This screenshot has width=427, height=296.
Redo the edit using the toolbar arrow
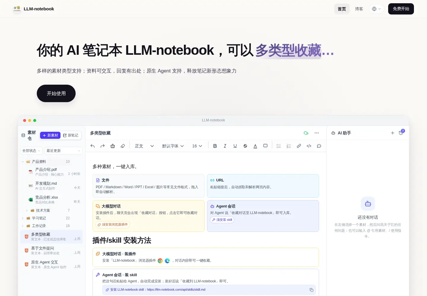tap(103, 146)
